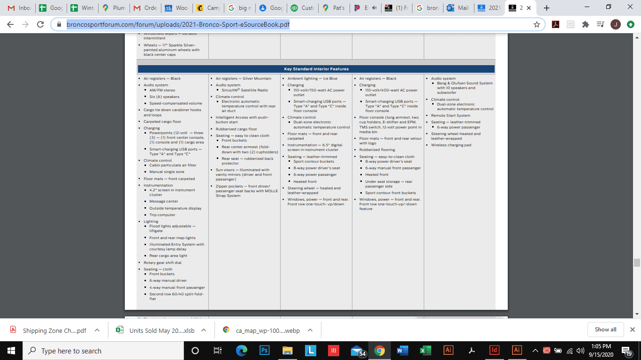This screenshot has height=360, width=641.
Task: Bookmark this page with the star icon
Action: (536, 24)
